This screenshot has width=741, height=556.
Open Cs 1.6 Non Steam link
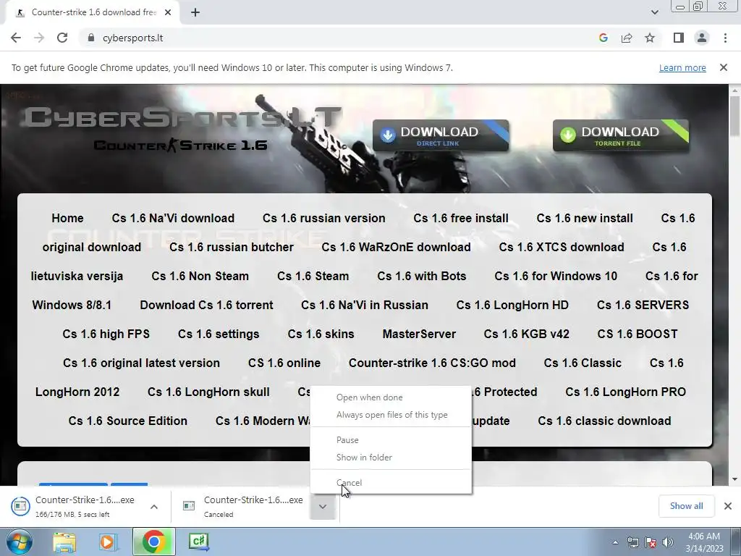click(x=200, y=276)
